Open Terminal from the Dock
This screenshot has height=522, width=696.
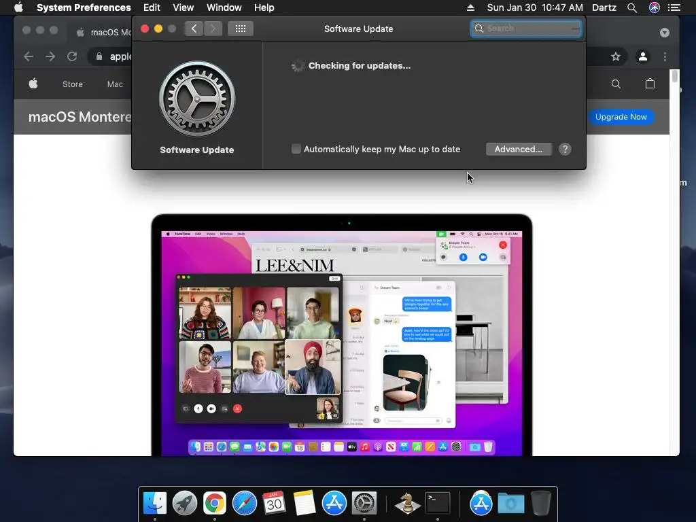point(438,504)
